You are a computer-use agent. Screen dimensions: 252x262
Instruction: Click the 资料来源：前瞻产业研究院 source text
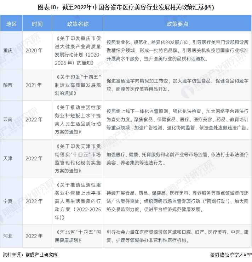[30, 255]
